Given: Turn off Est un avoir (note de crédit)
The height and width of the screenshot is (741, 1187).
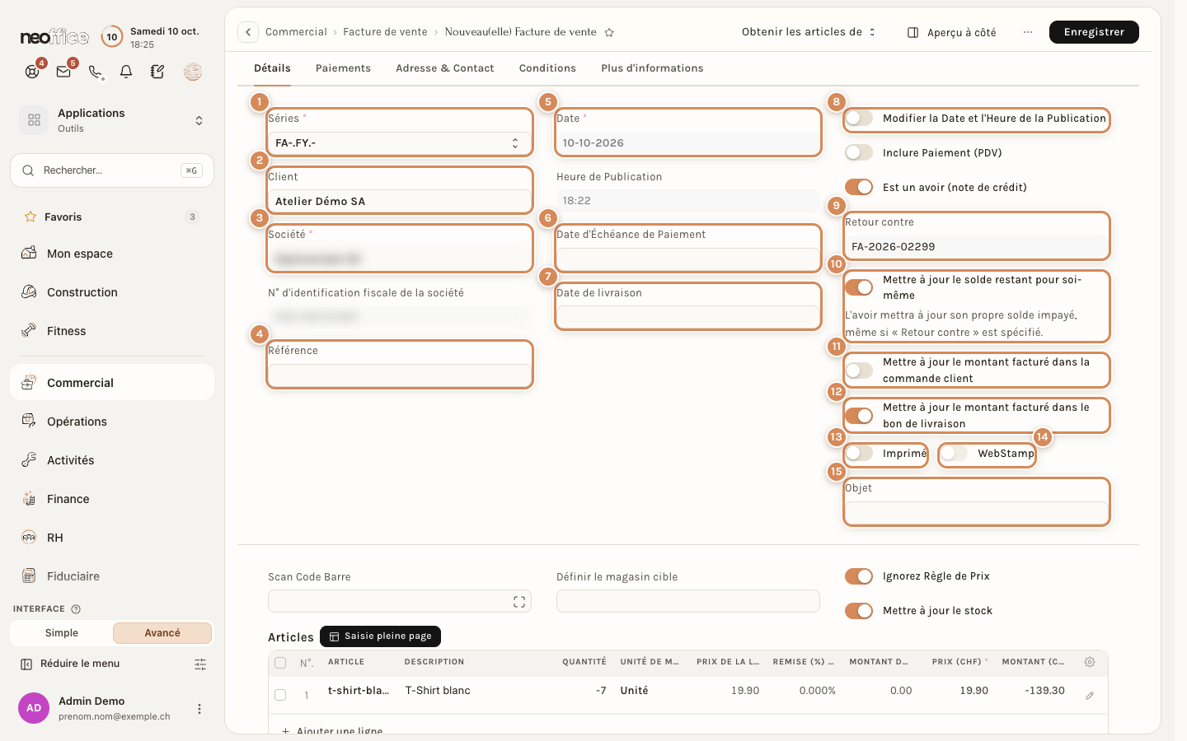Looking at the screenshot, I should pyautogui.click(x=859, y=188).
